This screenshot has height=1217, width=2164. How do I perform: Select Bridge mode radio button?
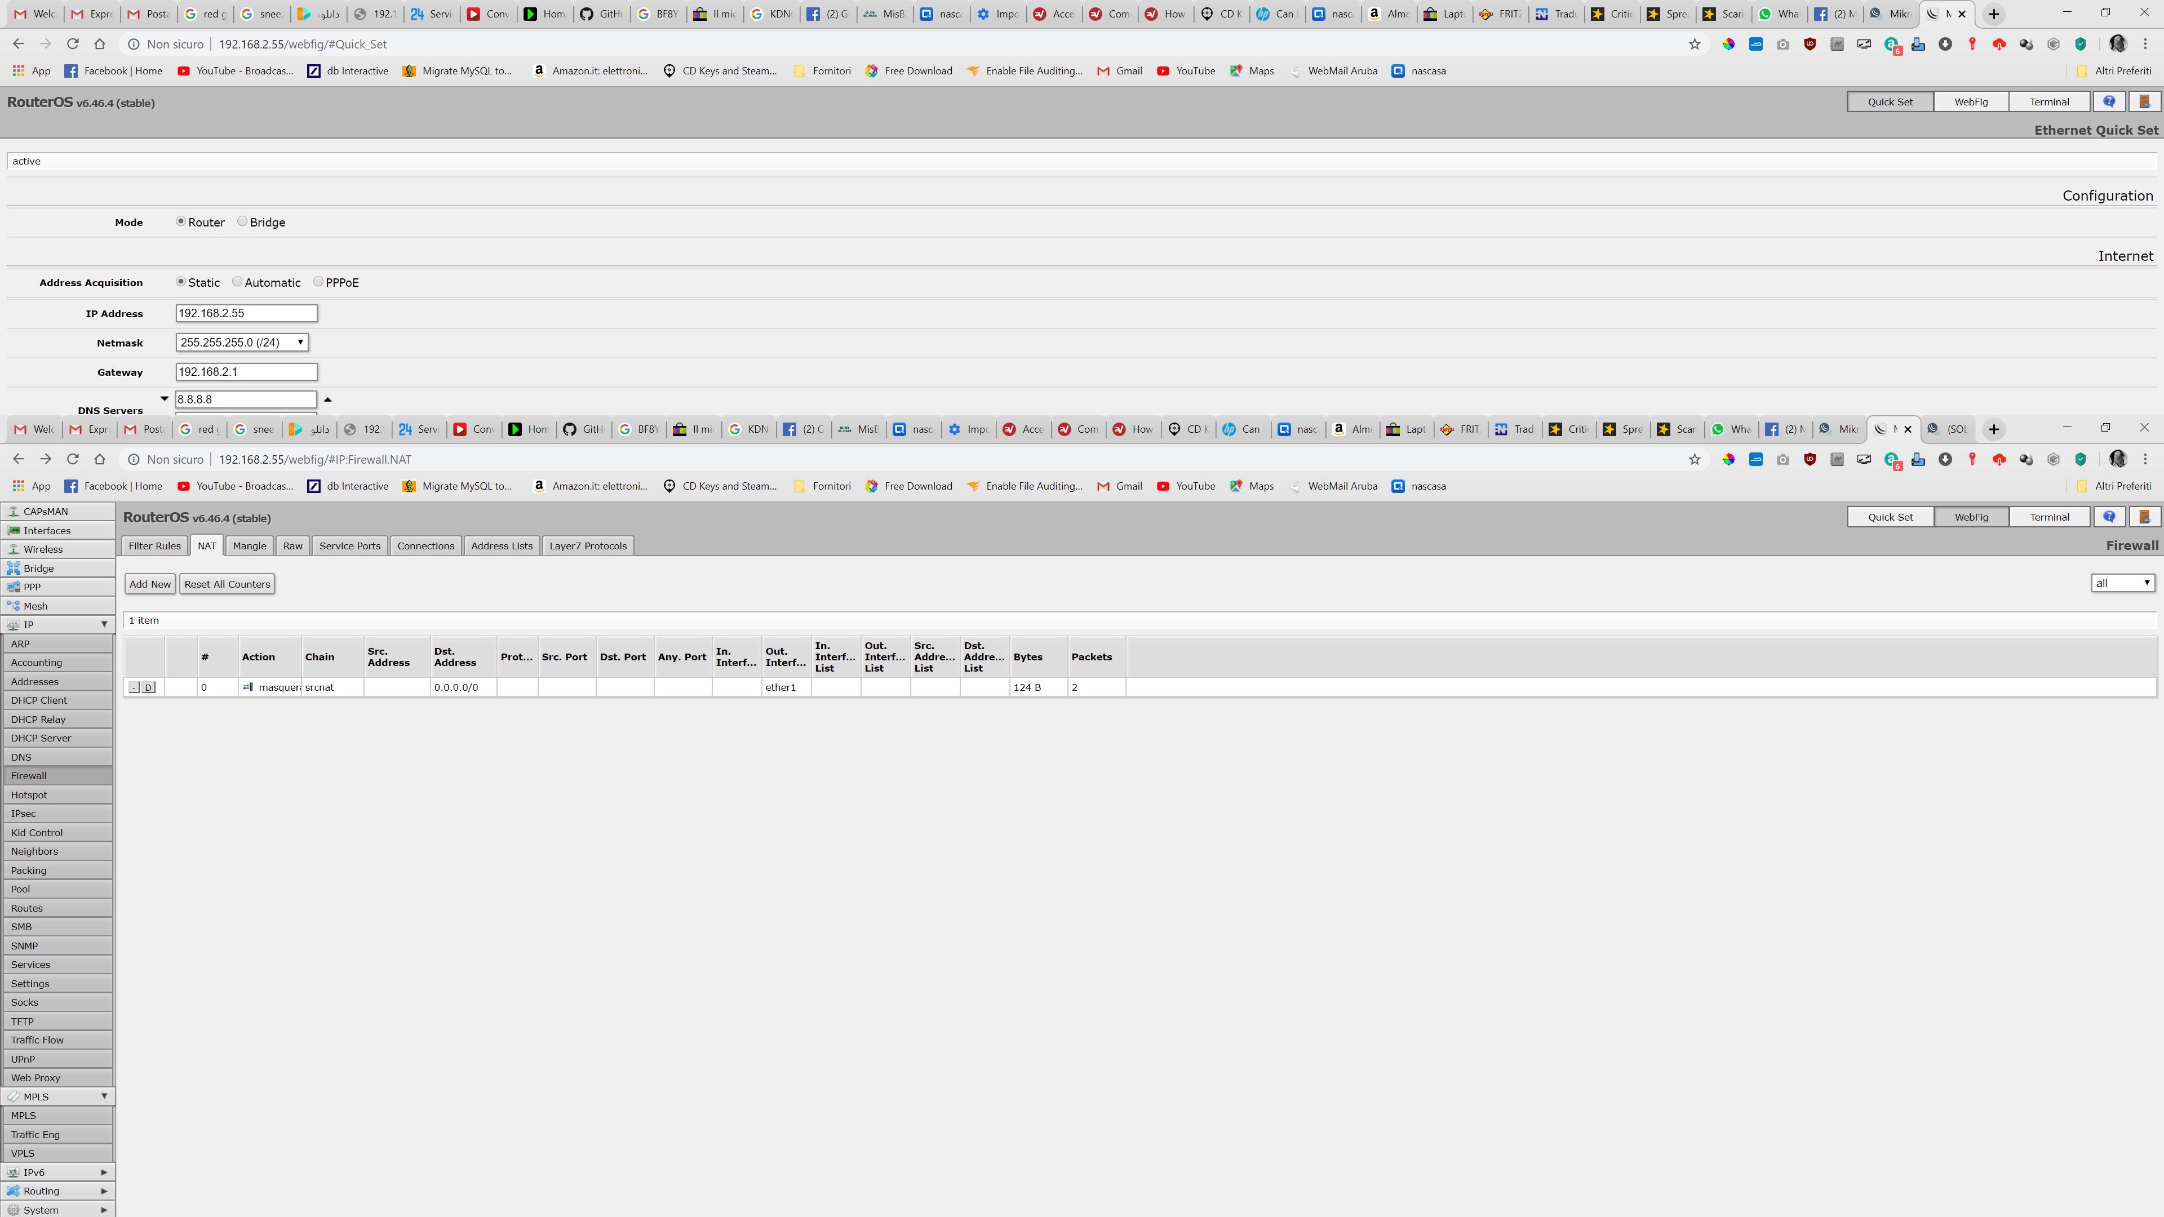pyautogui.click(x=242, y=222)
